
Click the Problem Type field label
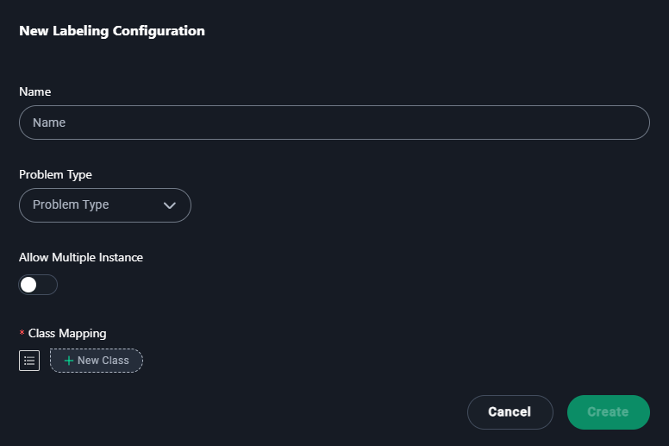pos(55,174)
